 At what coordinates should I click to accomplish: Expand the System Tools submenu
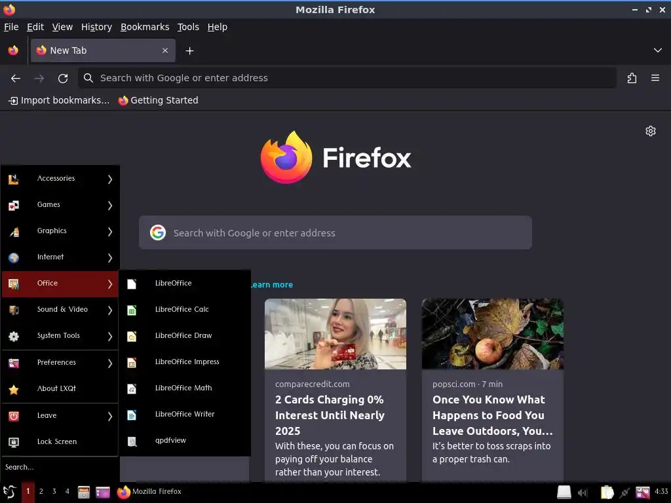[x=60, y=336]
